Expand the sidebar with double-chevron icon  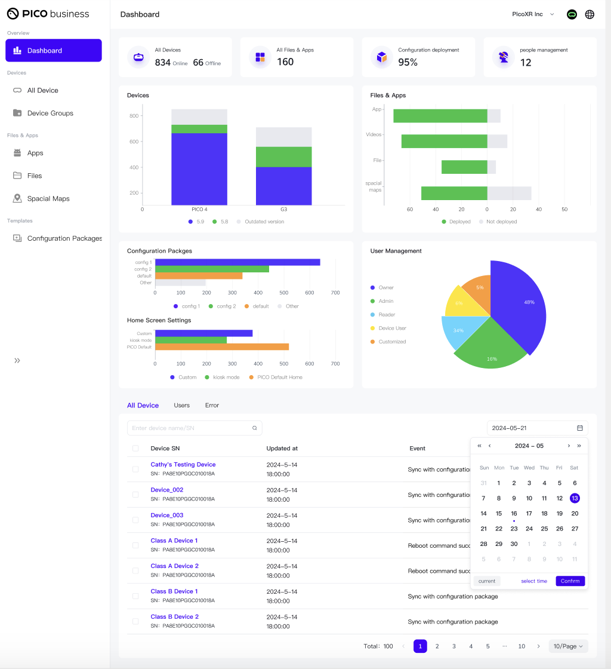tap(17, 361)
